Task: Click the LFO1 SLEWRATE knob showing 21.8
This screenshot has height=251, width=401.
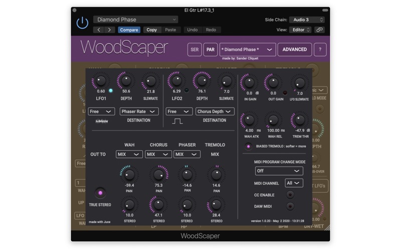Action: tap(151, 81)
